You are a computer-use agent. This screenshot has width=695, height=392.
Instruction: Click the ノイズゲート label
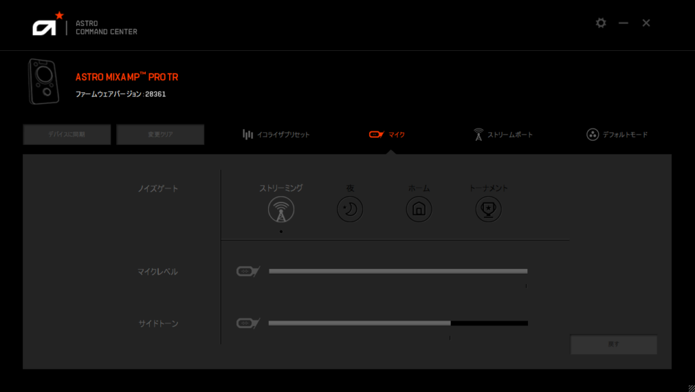click(x=157, y=188)
